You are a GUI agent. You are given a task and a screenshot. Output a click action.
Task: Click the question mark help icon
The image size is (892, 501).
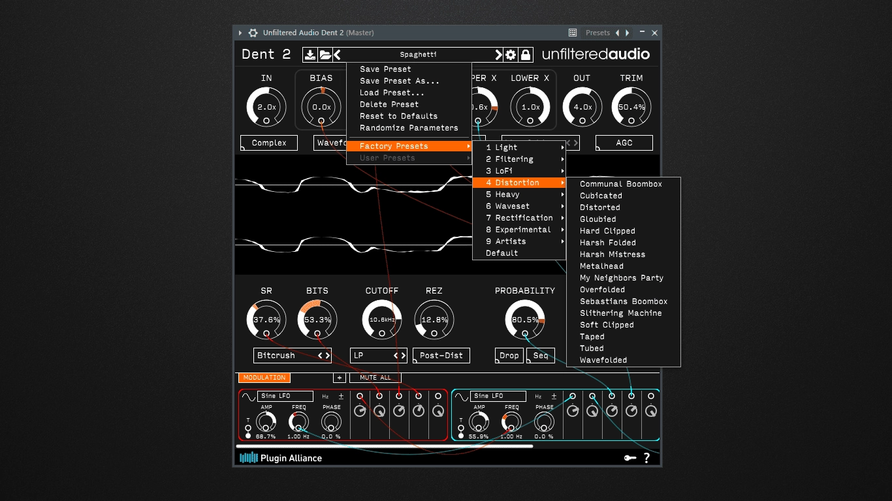pos(646,458)
